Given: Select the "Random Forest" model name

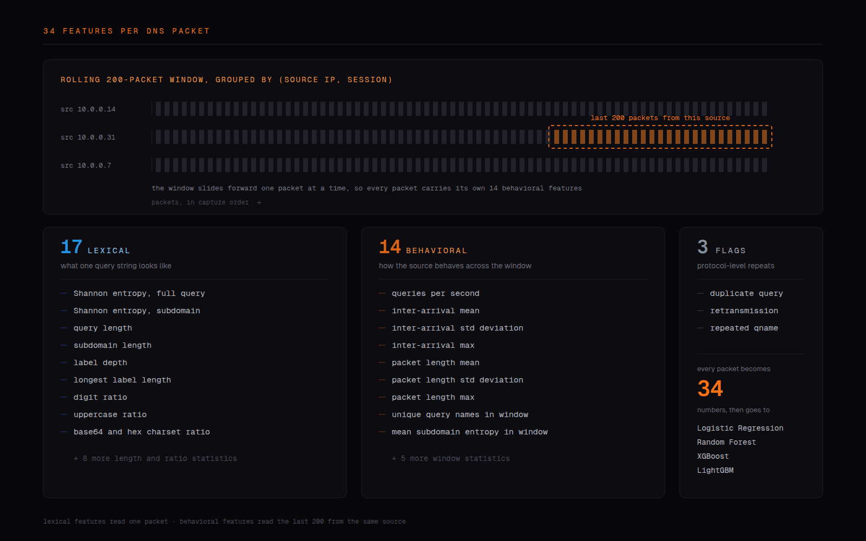Looking at the screenshot, I should [726, 442].
